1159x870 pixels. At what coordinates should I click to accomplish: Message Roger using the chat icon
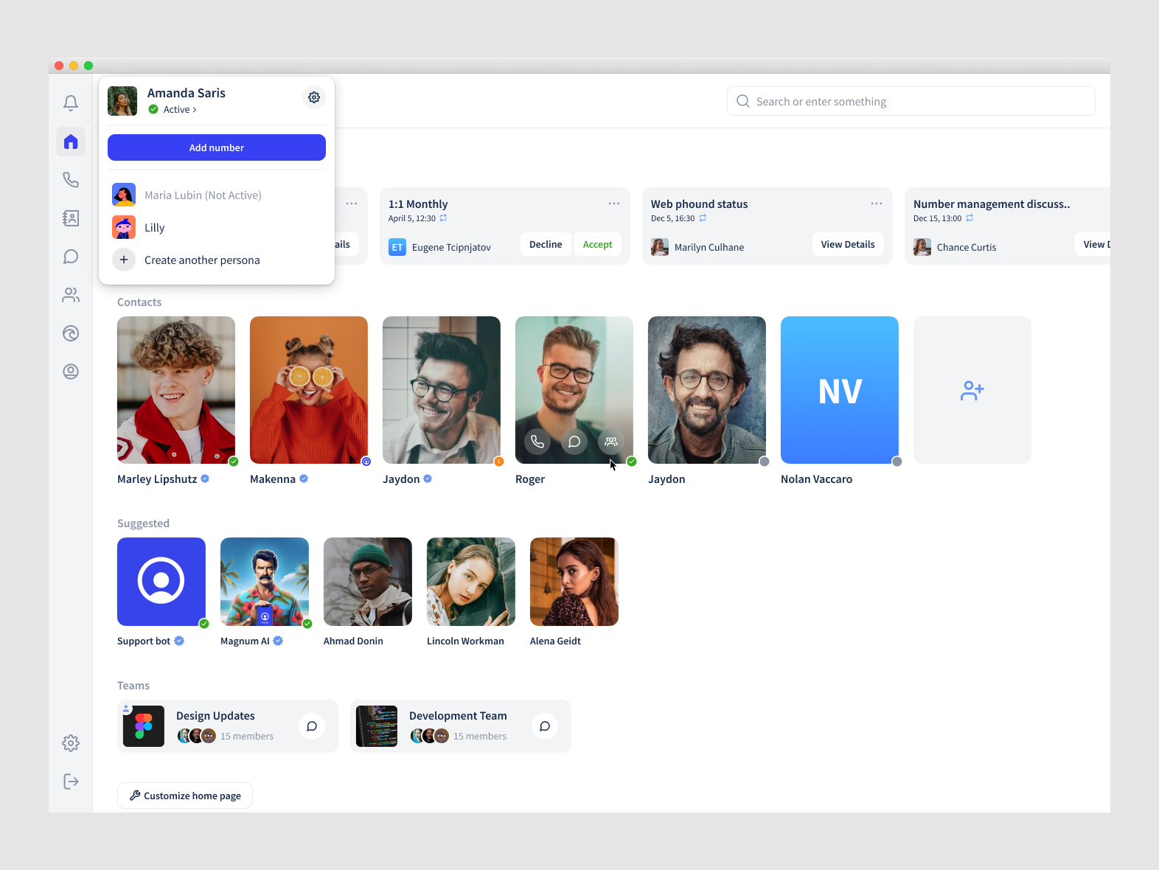(574, 442)
